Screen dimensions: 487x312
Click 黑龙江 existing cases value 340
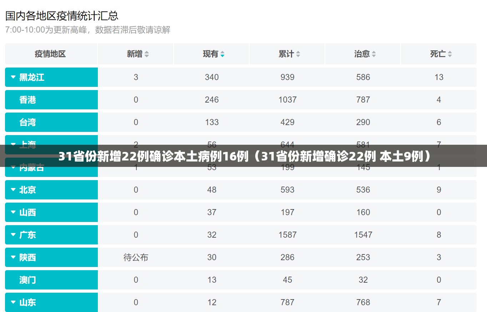(x=212, y=77)
